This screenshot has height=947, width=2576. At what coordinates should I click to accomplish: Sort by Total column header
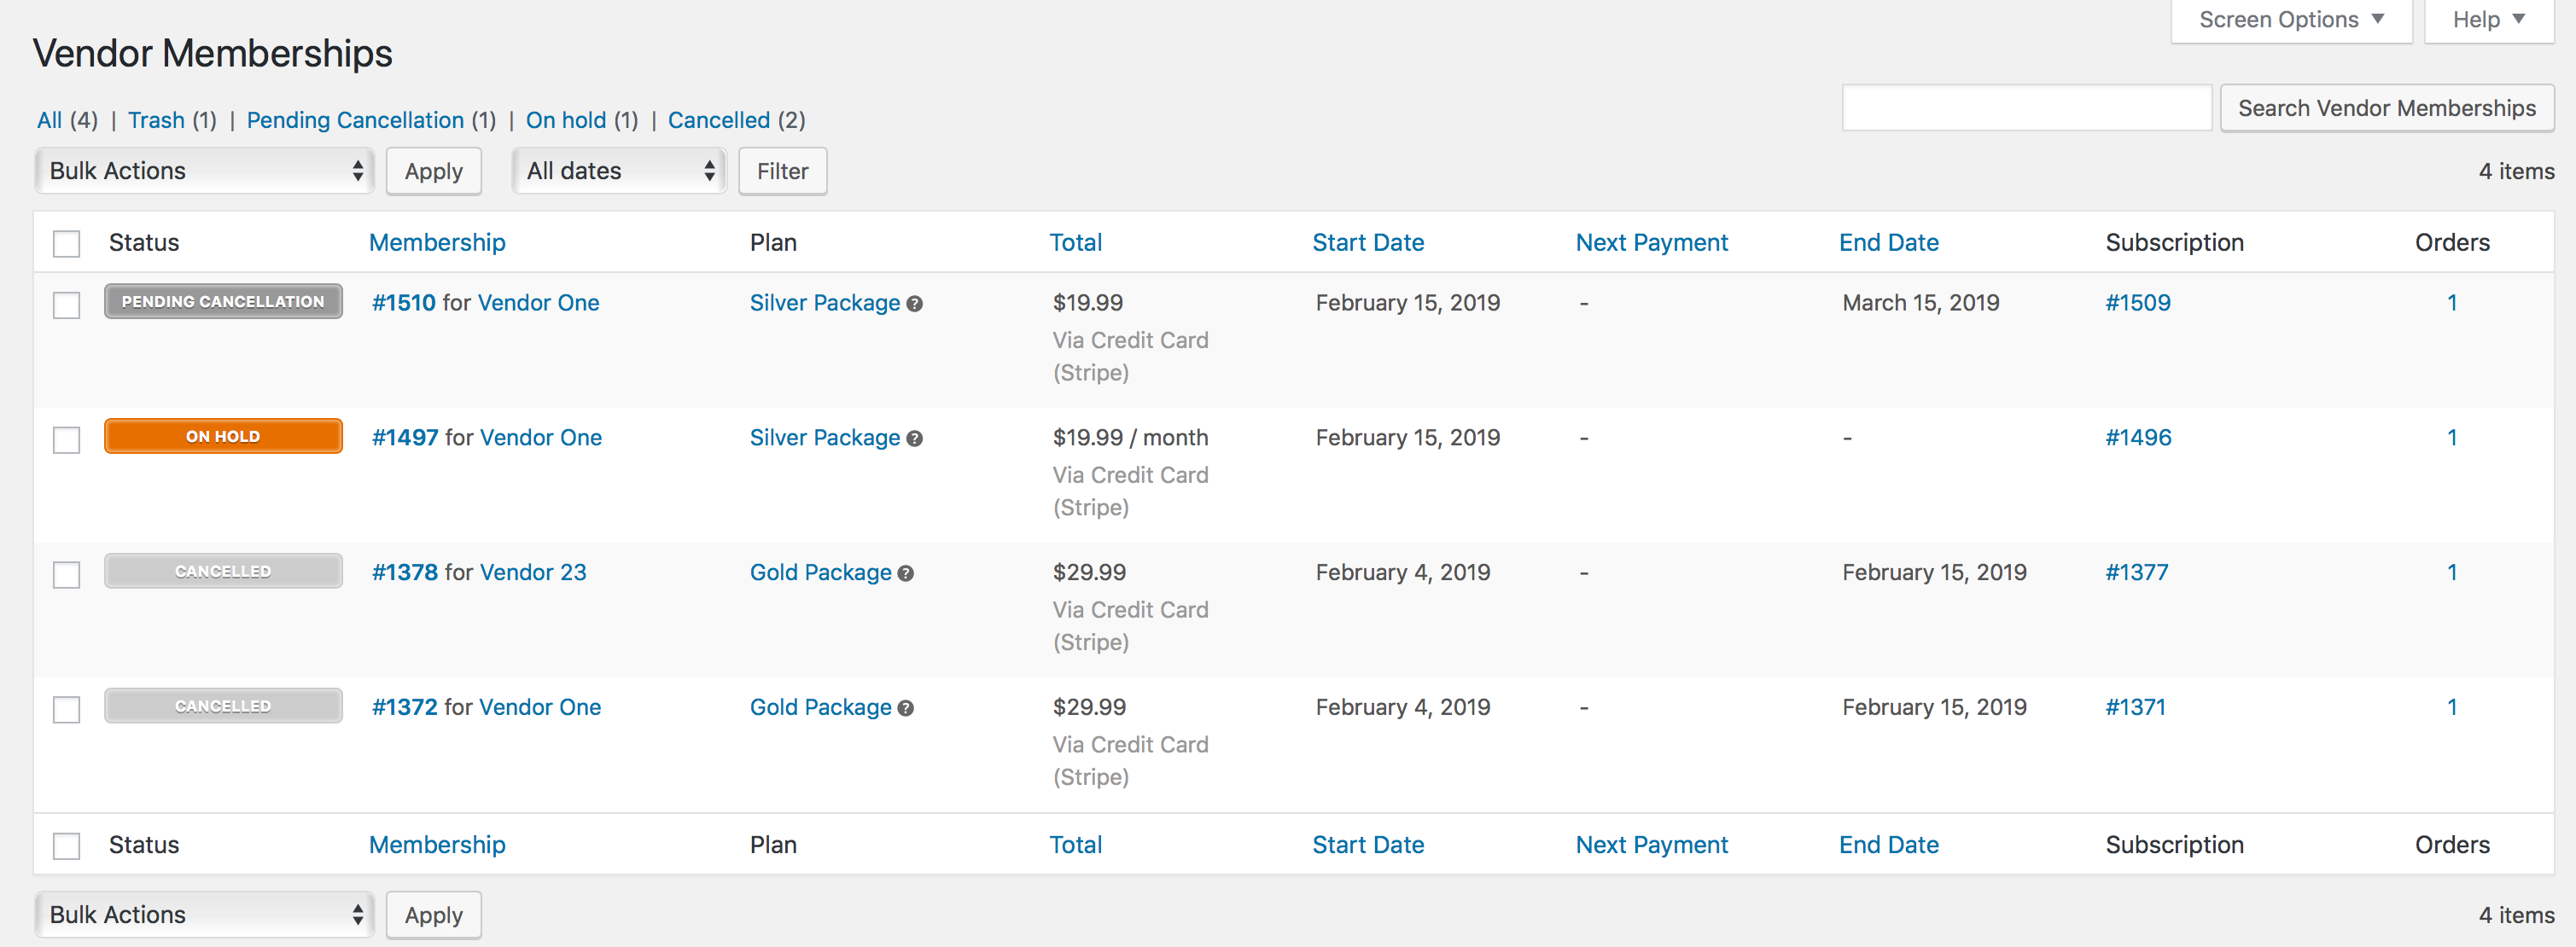click(x=1075, y=243)
